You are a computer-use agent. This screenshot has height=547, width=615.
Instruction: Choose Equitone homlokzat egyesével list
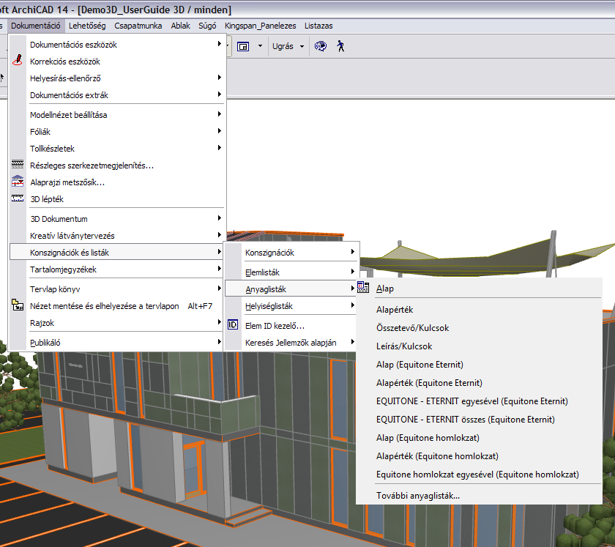(480, 475)
